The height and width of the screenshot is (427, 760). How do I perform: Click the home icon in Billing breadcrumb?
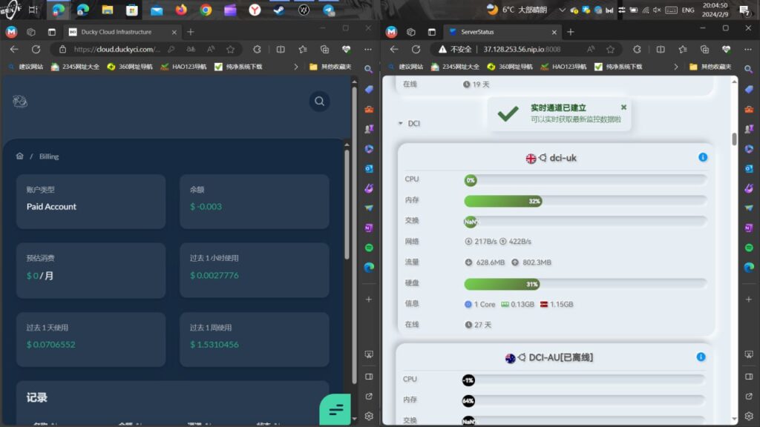[20, 156]
